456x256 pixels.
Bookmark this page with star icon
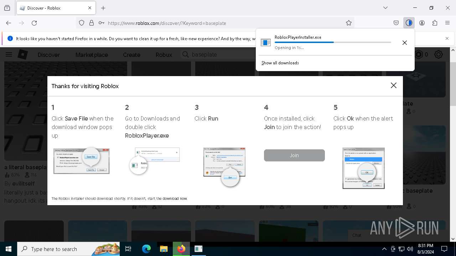(349, 23)
